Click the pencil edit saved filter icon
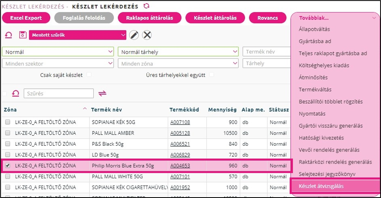The width and height of the screenshot is (381, 198). pos(134,35)
